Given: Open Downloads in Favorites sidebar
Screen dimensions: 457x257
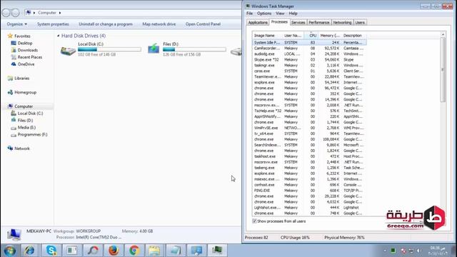Looking at the screenshot, I should (x=24, y=50).
